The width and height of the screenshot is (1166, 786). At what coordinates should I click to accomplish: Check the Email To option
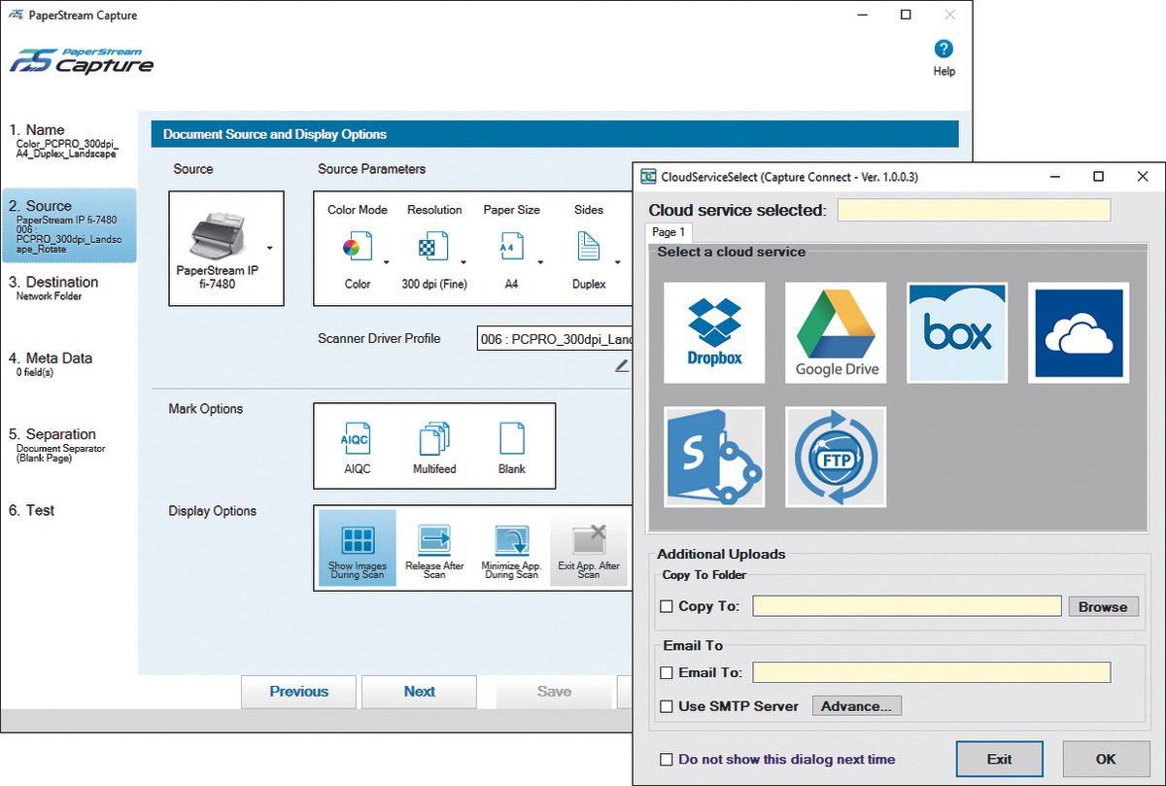click(x=667, y=672)
